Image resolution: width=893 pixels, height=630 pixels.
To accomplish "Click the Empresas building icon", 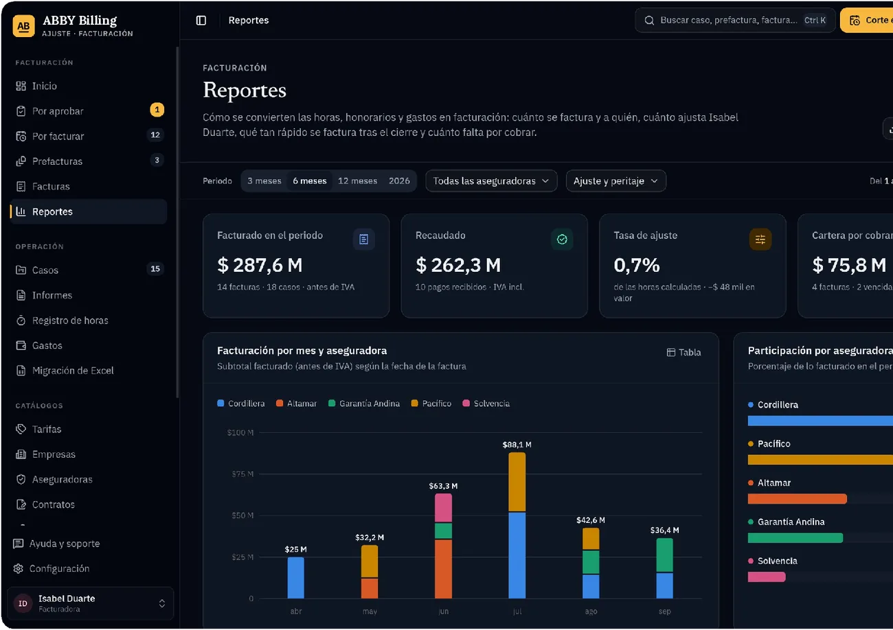I will pos(21,454).
